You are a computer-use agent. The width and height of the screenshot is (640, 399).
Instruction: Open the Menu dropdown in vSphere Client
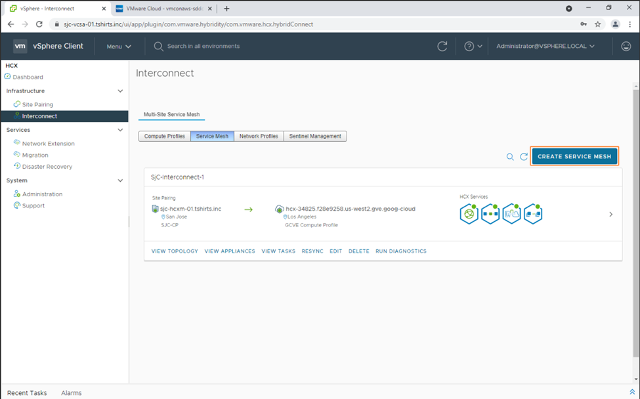(x=119, y=47)
